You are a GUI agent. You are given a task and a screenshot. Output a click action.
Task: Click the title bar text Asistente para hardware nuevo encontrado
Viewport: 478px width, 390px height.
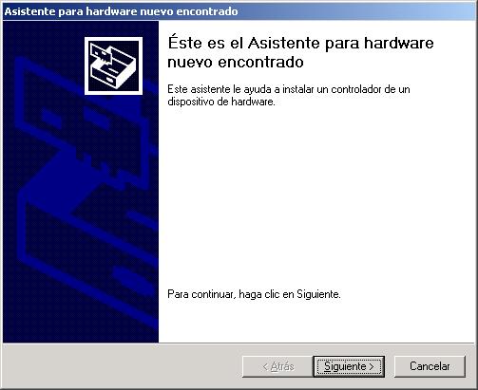click(122, 11)
